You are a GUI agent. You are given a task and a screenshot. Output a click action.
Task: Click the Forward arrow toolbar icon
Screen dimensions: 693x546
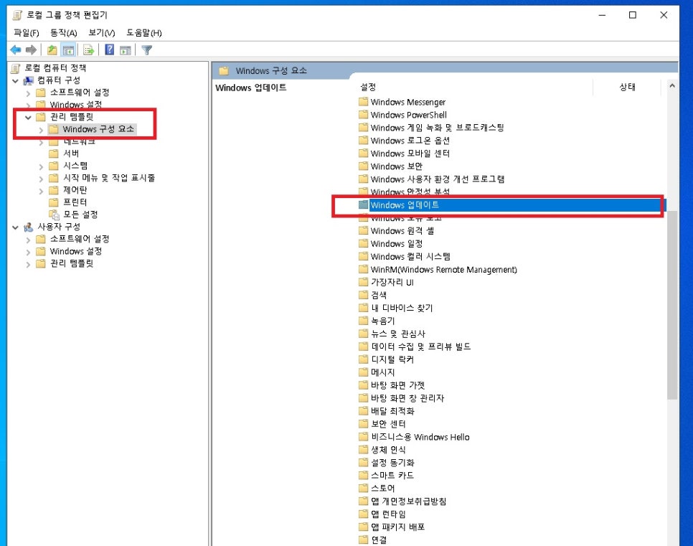(x=31, y=50)
